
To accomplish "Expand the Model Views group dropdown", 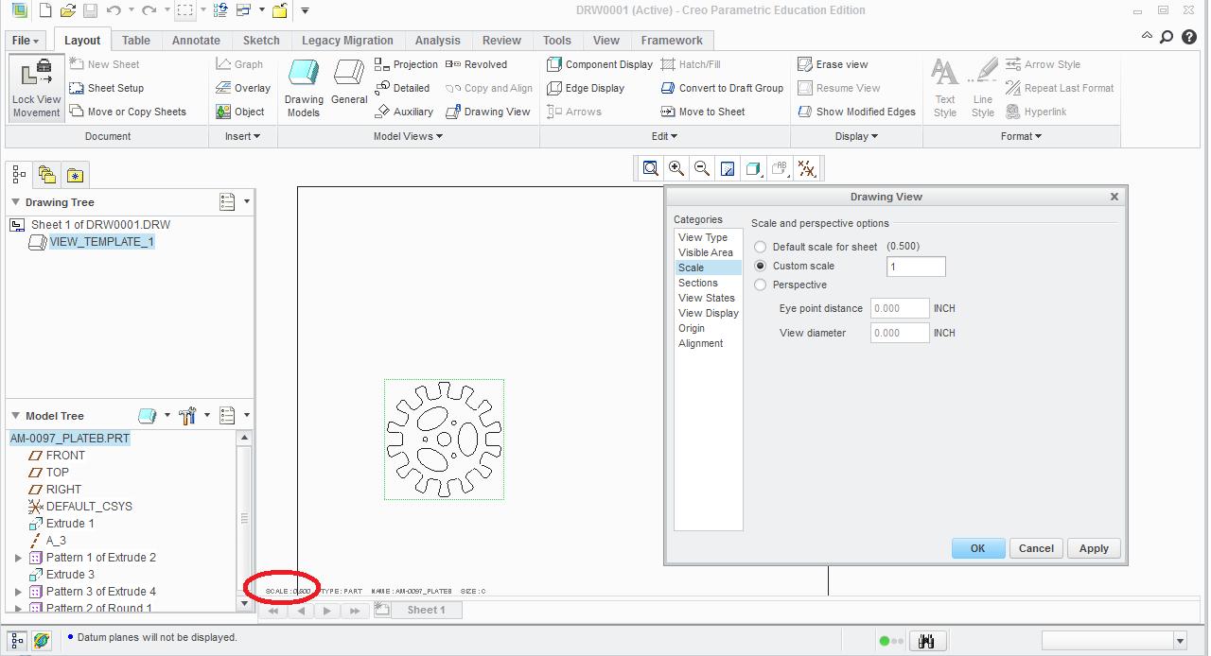I will [x=408, y=136].
